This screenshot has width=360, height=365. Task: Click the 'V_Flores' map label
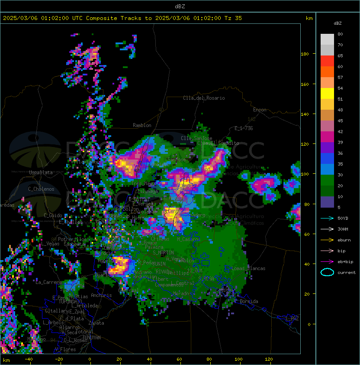pos(65,349)
